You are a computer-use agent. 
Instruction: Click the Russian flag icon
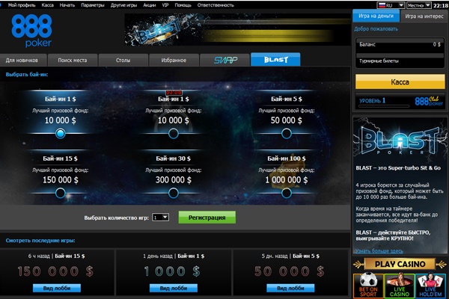(x=382, y=5)
